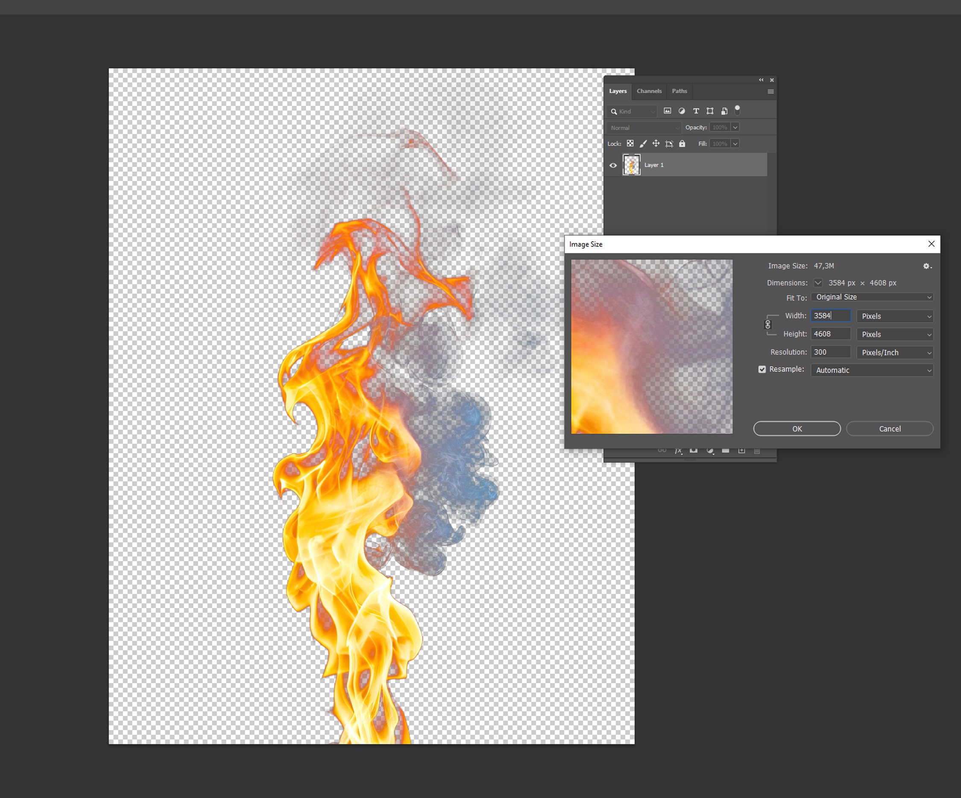This screenshot has height=798, width=961.
Task: Switch to the Paths tab
Action: click(679, 91)
